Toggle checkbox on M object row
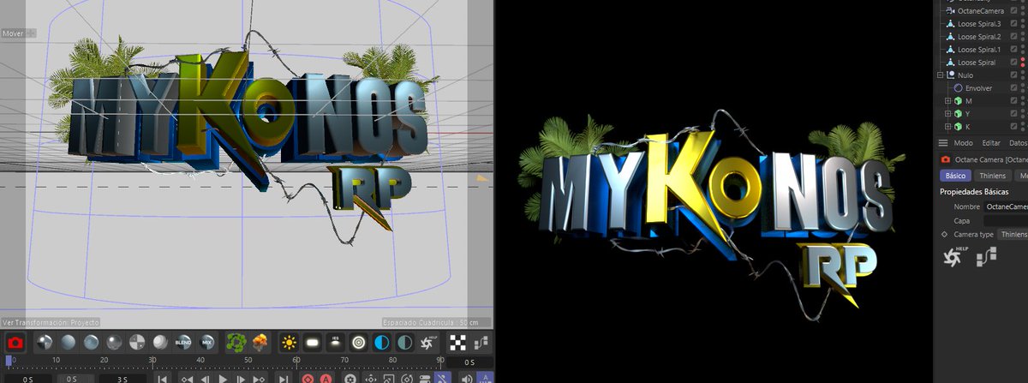The height and width of the screenshot is (383, 1028). coord(1013,101)
